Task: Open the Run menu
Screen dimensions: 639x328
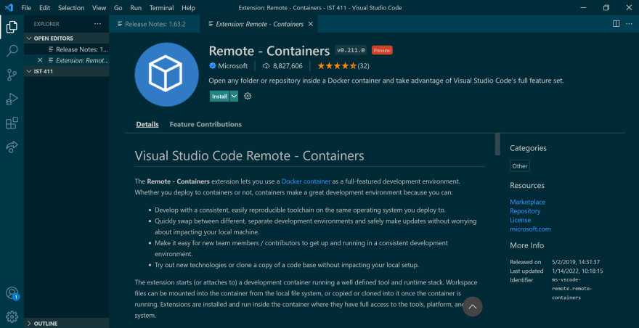Action: click(136, 8)
